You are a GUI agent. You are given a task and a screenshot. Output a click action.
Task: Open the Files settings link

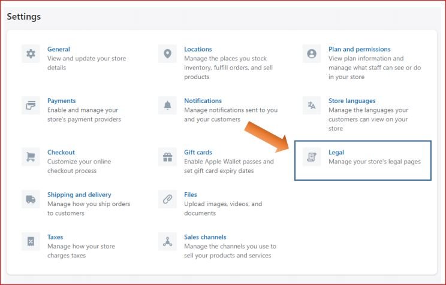[190, 195]
